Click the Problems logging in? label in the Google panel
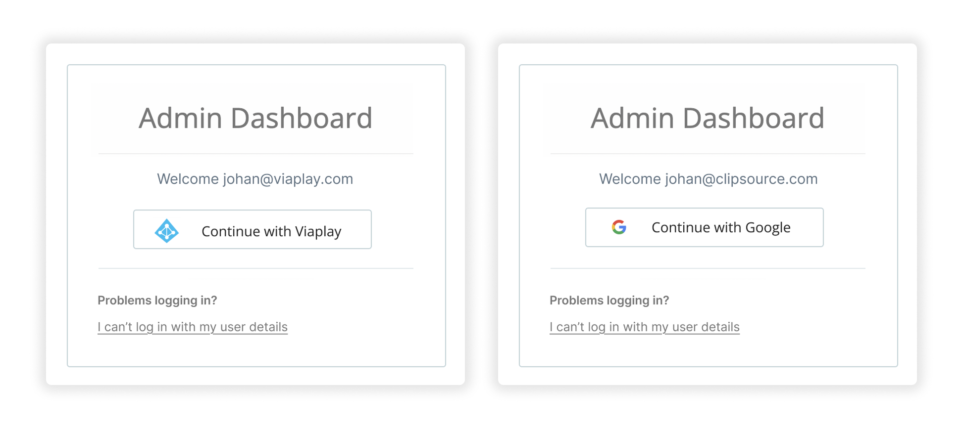Image resolution: width=963 pixels, height=428 pixels. tap(609, 300)
